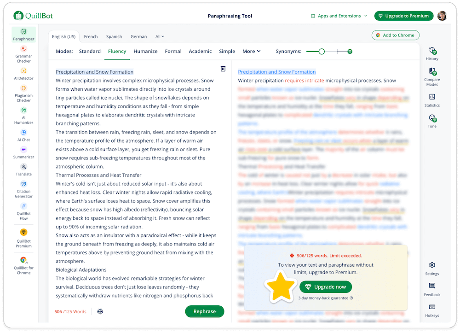The width and height of the screenshot is (460, 333).
Task: Click the red words 'requires intricate'
Action: (x=304, y=81)
